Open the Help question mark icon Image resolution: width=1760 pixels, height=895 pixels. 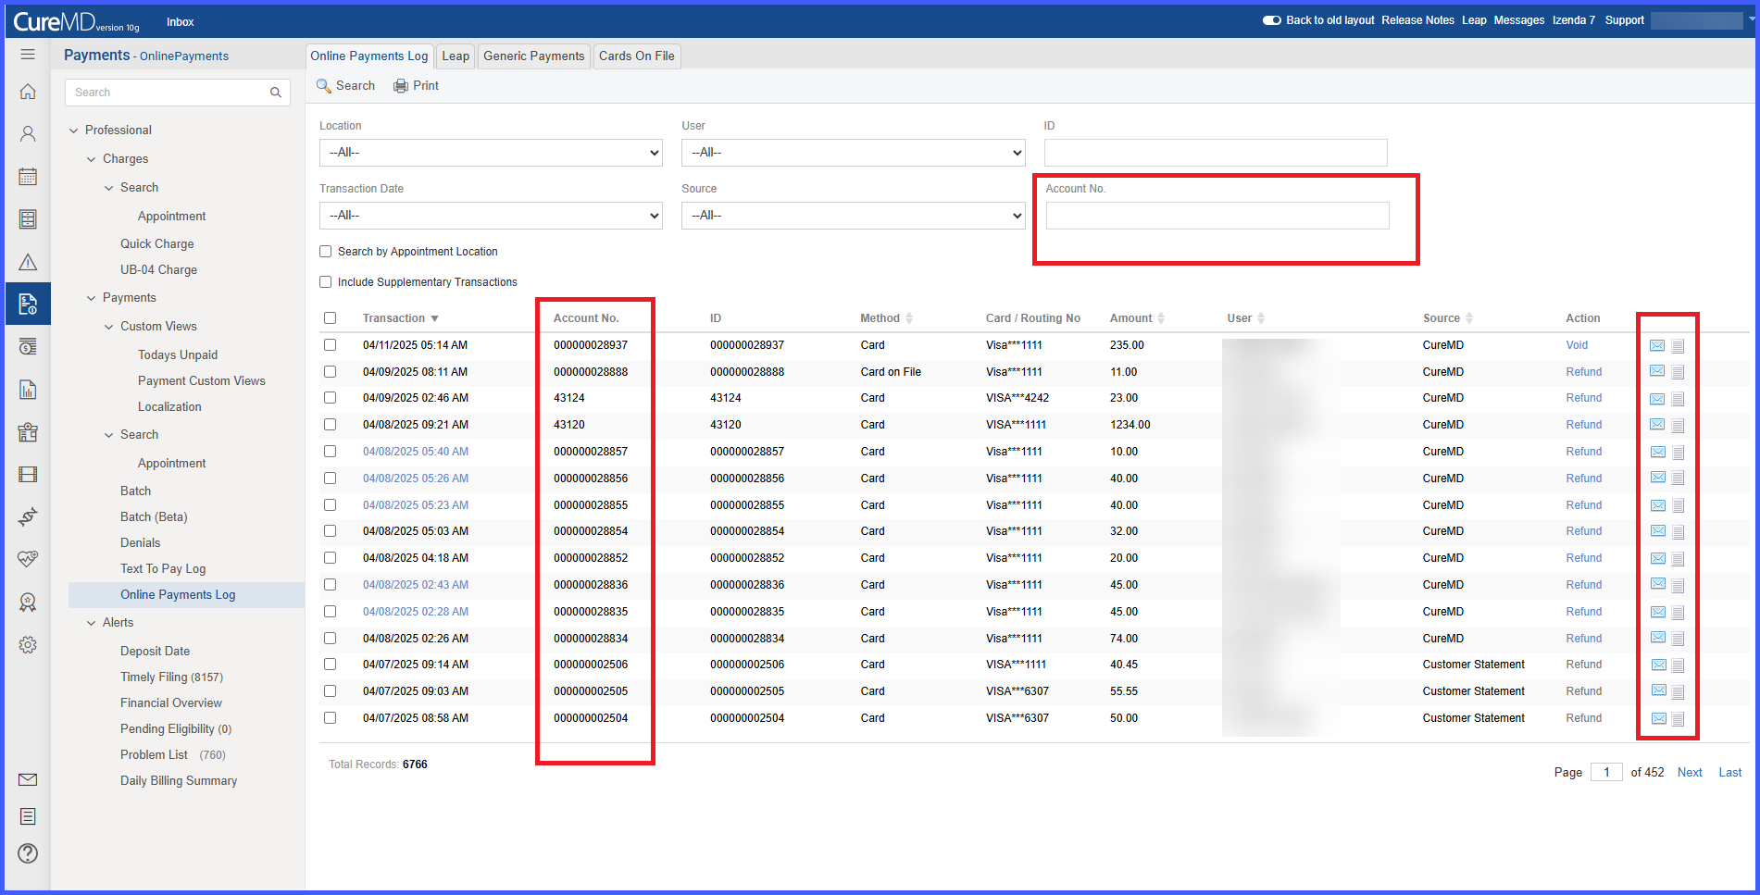[x=28, y=853]
